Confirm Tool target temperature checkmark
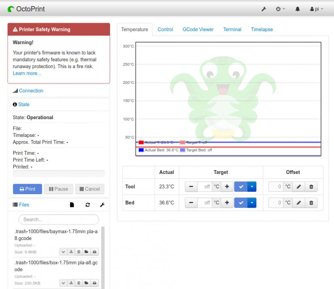 point(241,186)
